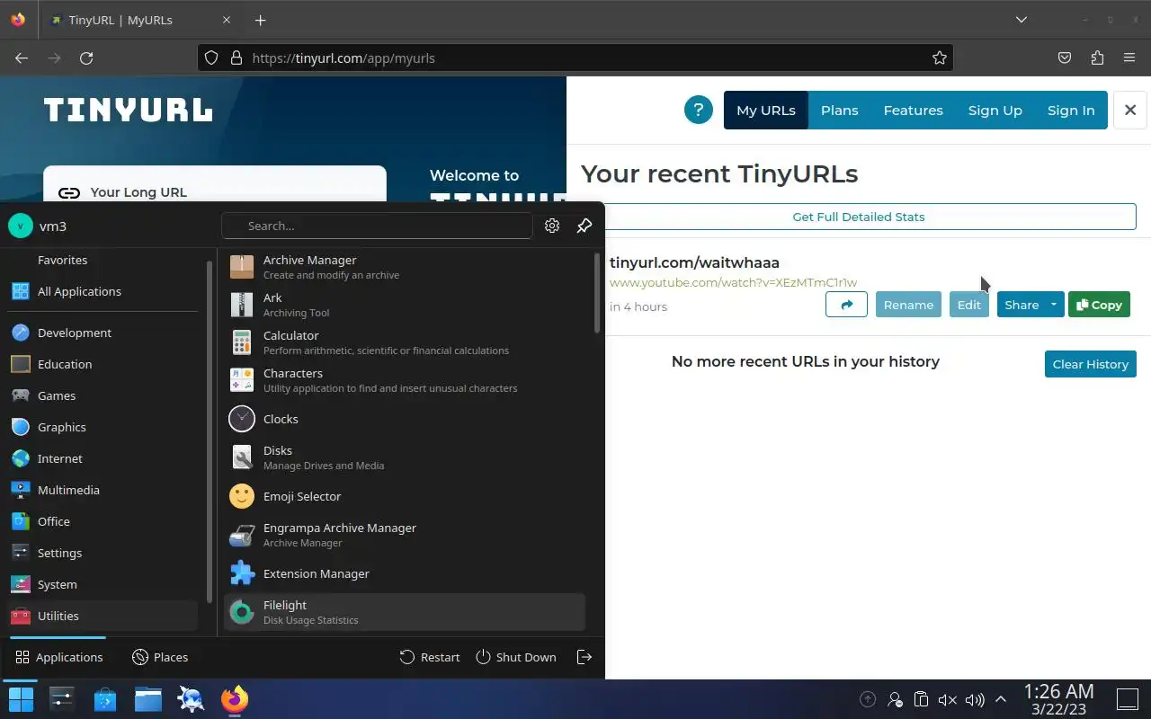Viewport: 1151px width, 719px height.
Task: Open Firefox extensions puzzle icon
Action: click(x=1097, y=58)
